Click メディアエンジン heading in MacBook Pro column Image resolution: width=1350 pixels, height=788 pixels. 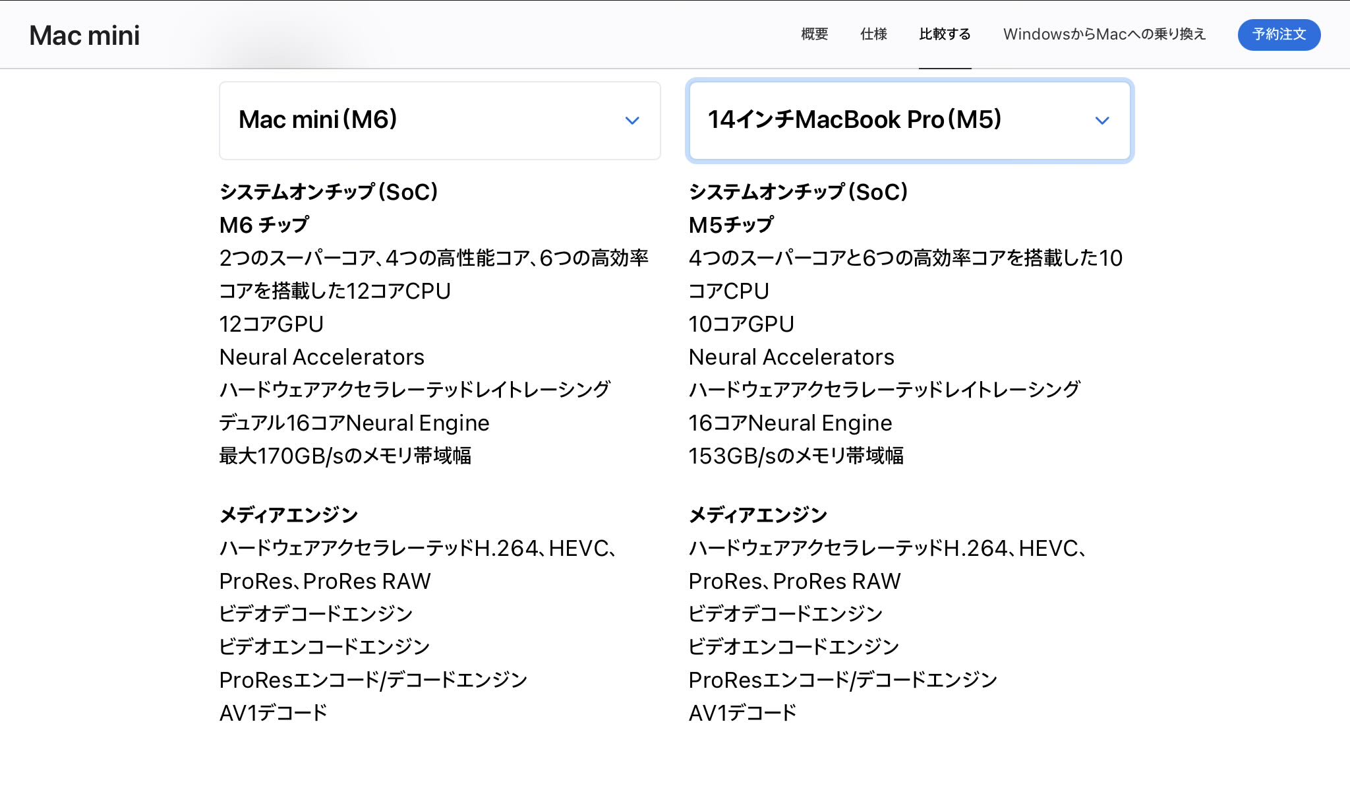click(x=758, y=515)
